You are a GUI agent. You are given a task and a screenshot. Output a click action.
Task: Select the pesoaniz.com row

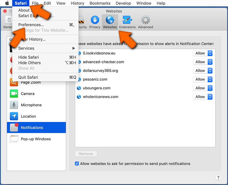click(x=145, y=79)
